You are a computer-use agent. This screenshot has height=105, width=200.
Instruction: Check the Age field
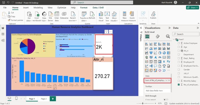coord(179,47)
